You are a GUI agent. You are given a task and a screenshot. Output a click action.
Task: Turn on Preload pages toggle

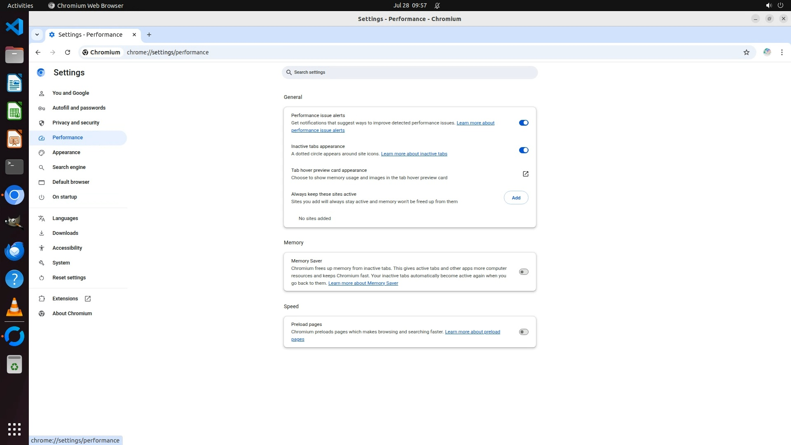523,332
